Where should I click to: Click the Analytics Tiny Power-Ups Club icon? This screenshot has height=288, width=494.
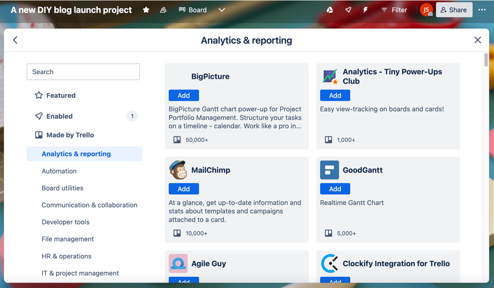point(330,76)
